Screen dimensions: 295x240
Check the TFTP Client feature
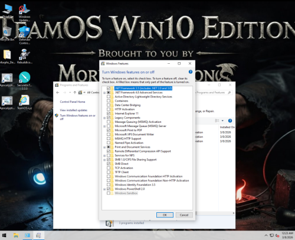[x=109, y=172]
